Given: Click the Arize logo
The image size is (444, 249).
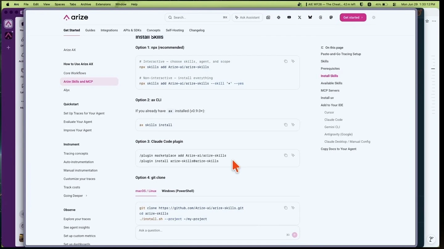Looking at the screenshot, I should coord(76,17).
